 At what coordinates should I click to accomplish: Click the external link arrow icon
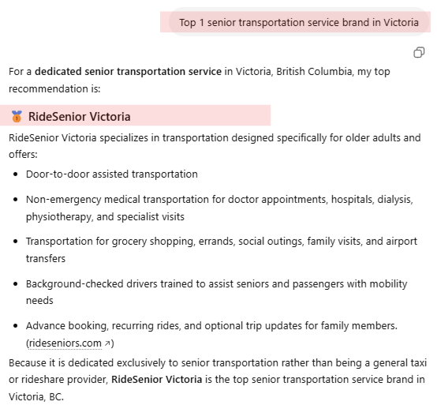[107, 343]
